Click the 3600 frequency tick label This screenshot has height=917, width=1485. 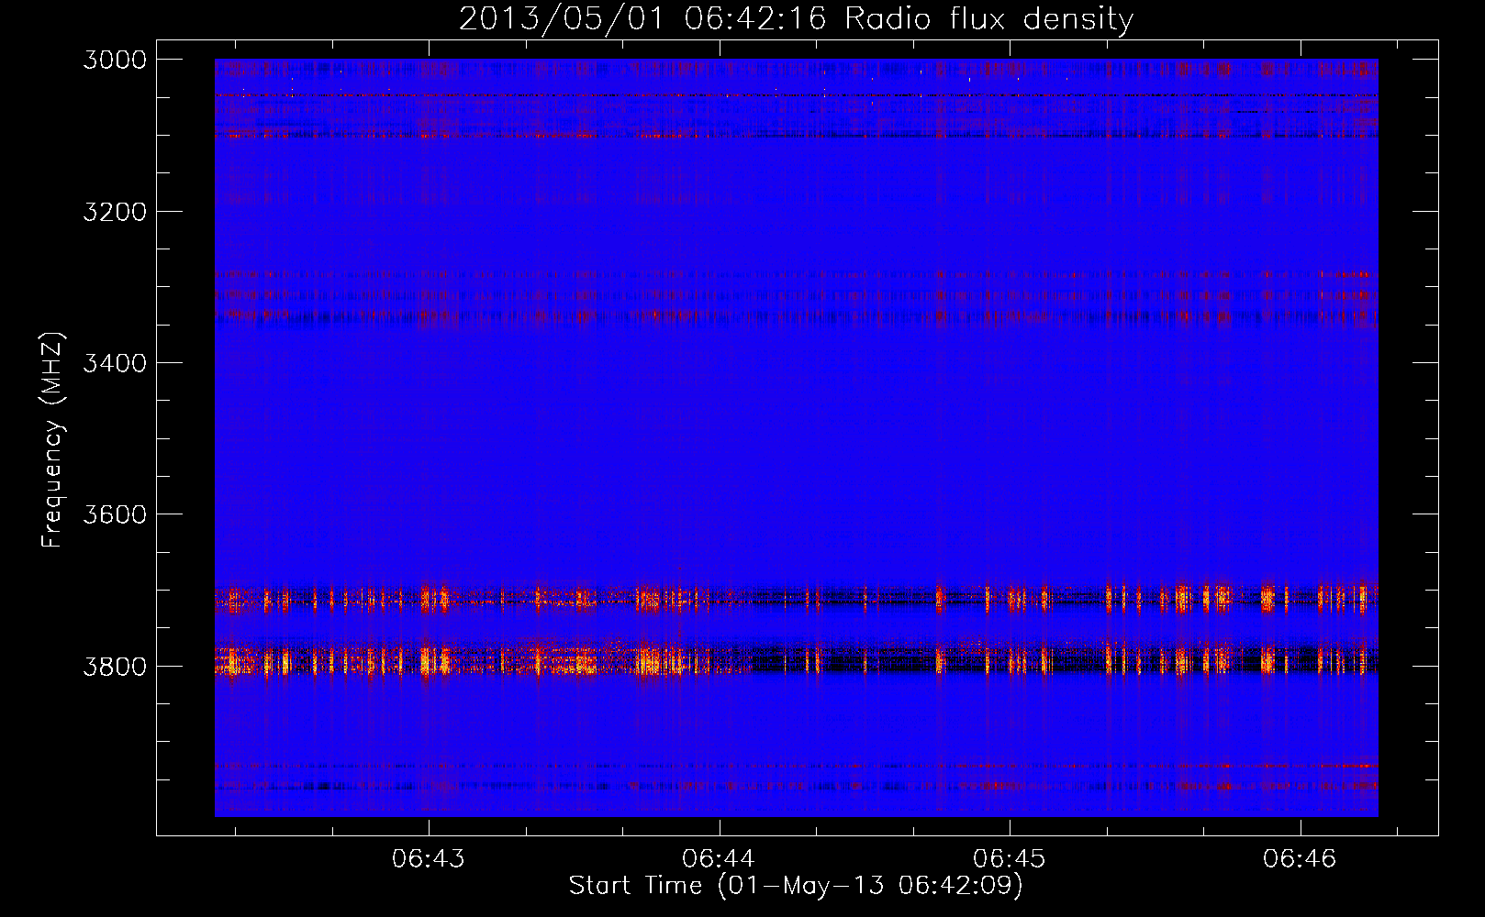tap(115, 514)
